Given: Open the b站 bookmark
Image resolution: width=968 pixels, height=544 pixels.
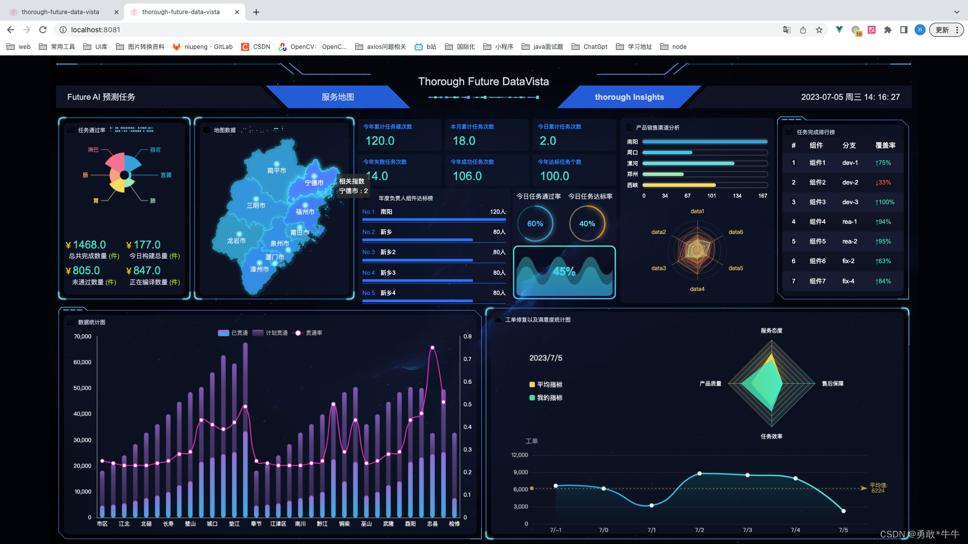Looking at the screenshot, I should (x=425, y=47).
